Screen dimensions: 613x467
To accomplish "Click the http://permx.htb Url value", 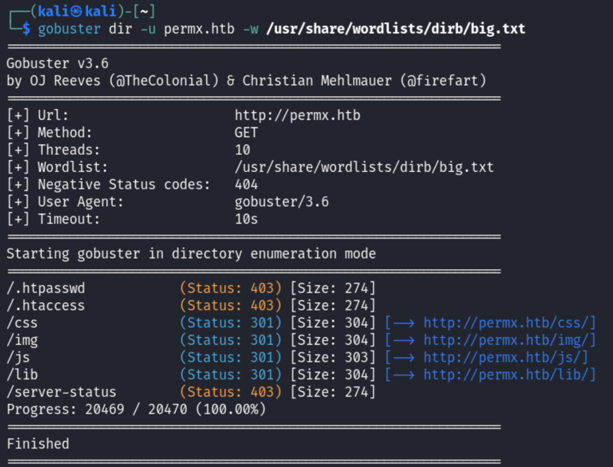I will (x=297, y=115).
